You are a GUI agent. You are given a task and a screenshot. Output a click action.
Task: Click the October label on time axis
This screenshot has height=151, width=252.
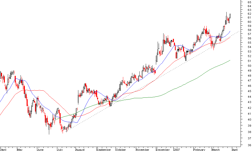[121, 149]
